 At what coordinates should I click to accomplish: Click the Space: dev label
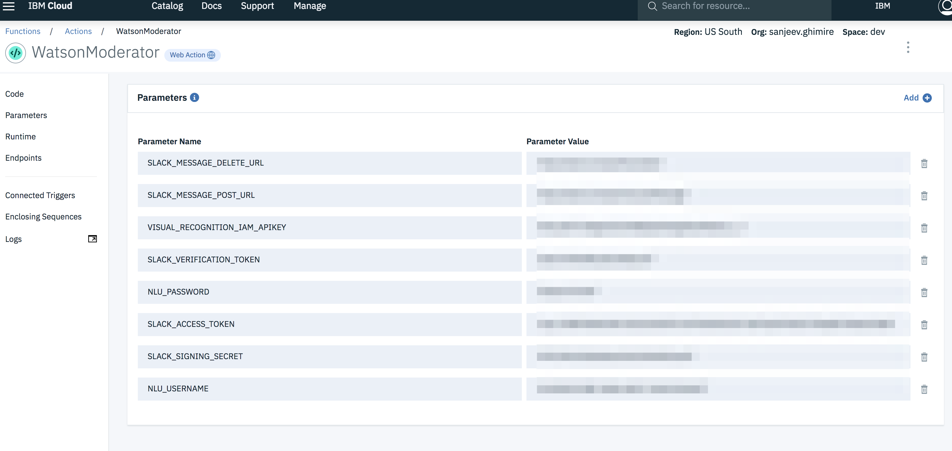[x=863, y=32]
